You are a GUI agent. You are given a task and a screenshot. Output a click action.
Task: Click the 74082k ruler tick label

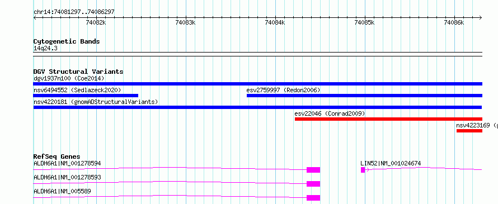click(x=96, y=22)
